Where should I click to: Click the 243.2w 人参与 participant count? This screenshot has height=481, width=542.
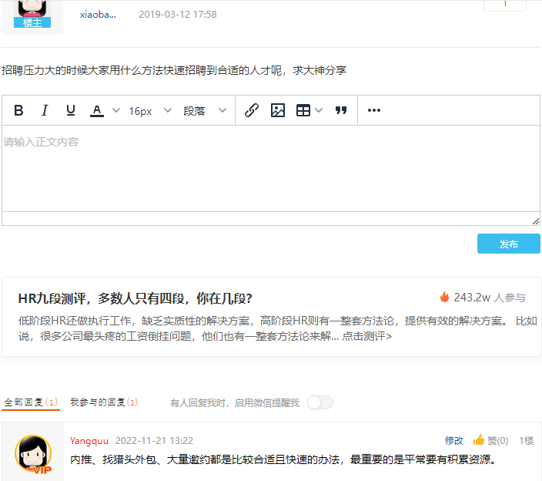490,298
